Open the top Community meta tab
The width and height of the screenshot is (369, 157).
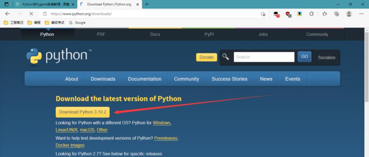(x=317, y=34)
